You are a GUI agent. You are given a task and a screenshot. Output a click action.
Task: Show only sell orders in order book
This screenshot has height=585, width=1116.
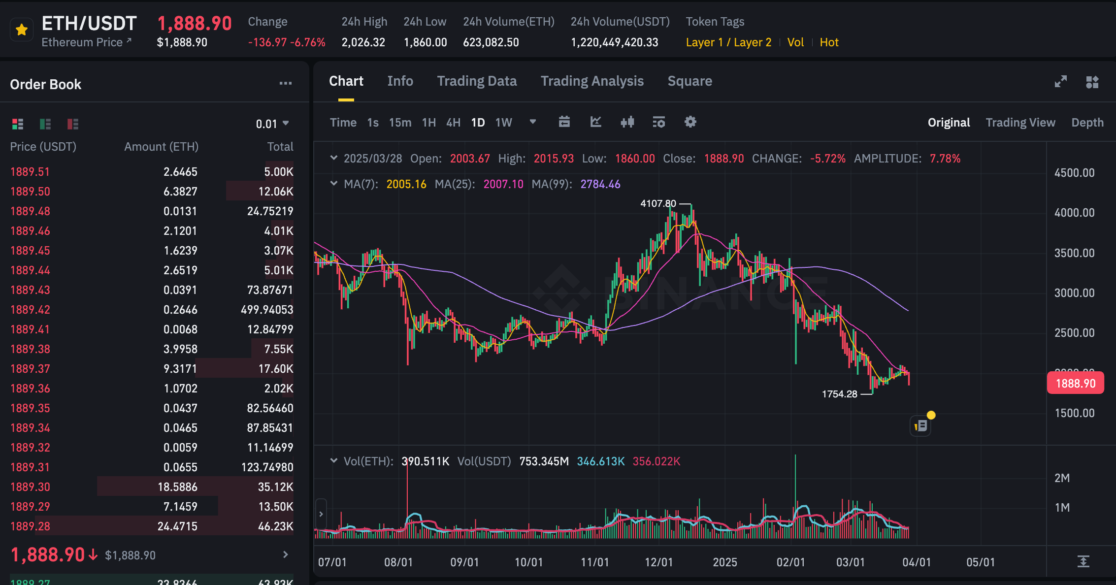click(73, 124)
